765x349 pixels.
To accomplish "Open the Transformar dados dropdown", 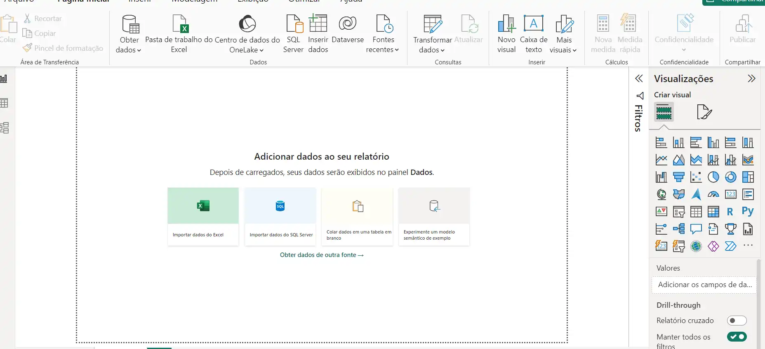I will (432, 34).
